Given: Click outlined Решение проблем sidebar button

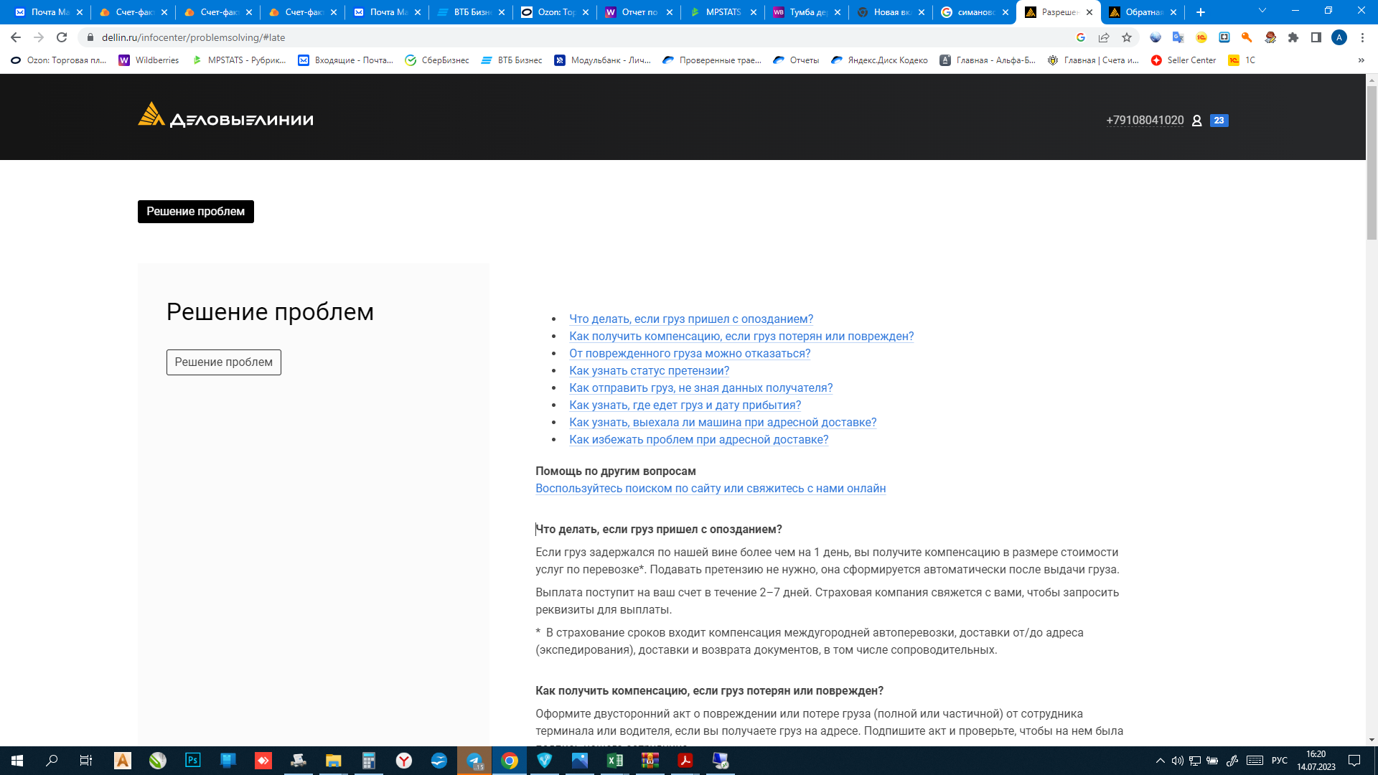Looking at the screenshot, I should click(224, 362).
